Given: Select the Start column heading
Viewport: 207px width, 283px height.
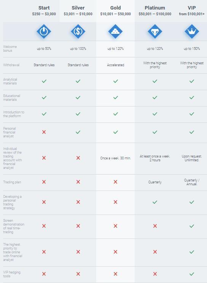Looking at the screenshot, I should 44,8.
